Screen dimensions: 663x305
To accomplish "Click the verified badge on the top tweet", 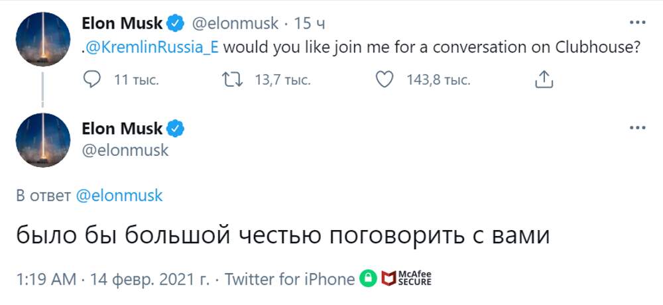I will (175, 24).
